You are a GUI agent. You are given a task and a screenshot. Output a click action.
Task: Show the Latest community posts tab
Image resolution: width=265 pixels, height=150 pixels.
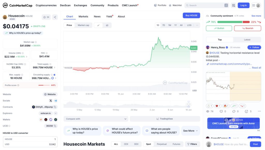tap(247, 40)
